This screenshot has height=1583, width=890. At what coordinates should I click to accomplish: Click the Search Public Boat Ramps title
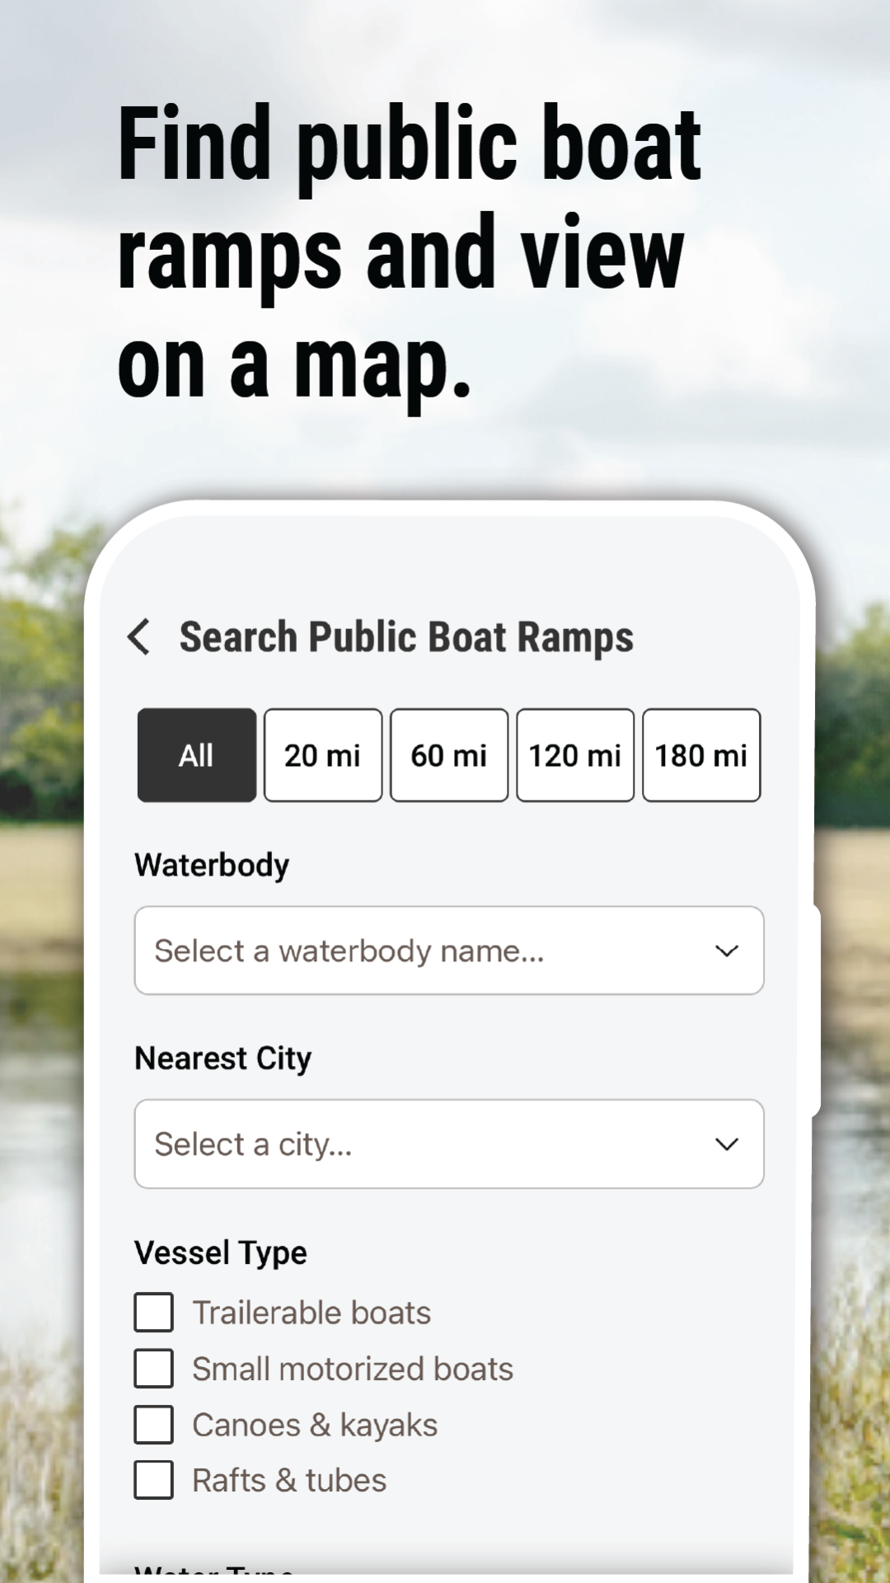pyautogui.click(x=407, y=637)
